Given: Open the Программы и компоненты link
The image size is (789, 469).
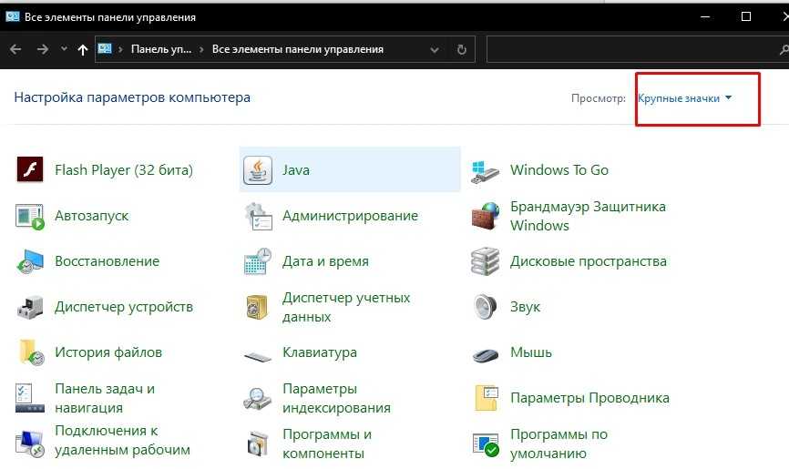Looking at the screenshot, I should pos(327,444).
